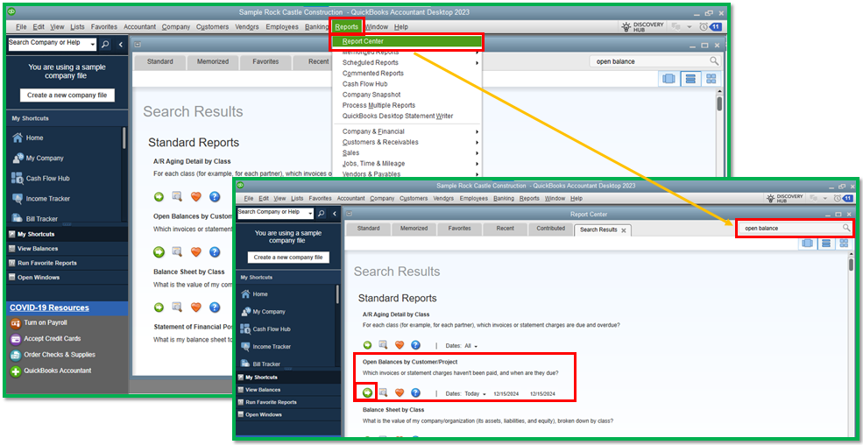Choose Process Multiple Reports menu entry
Screen dimensions: 863x445
[378, 105]
